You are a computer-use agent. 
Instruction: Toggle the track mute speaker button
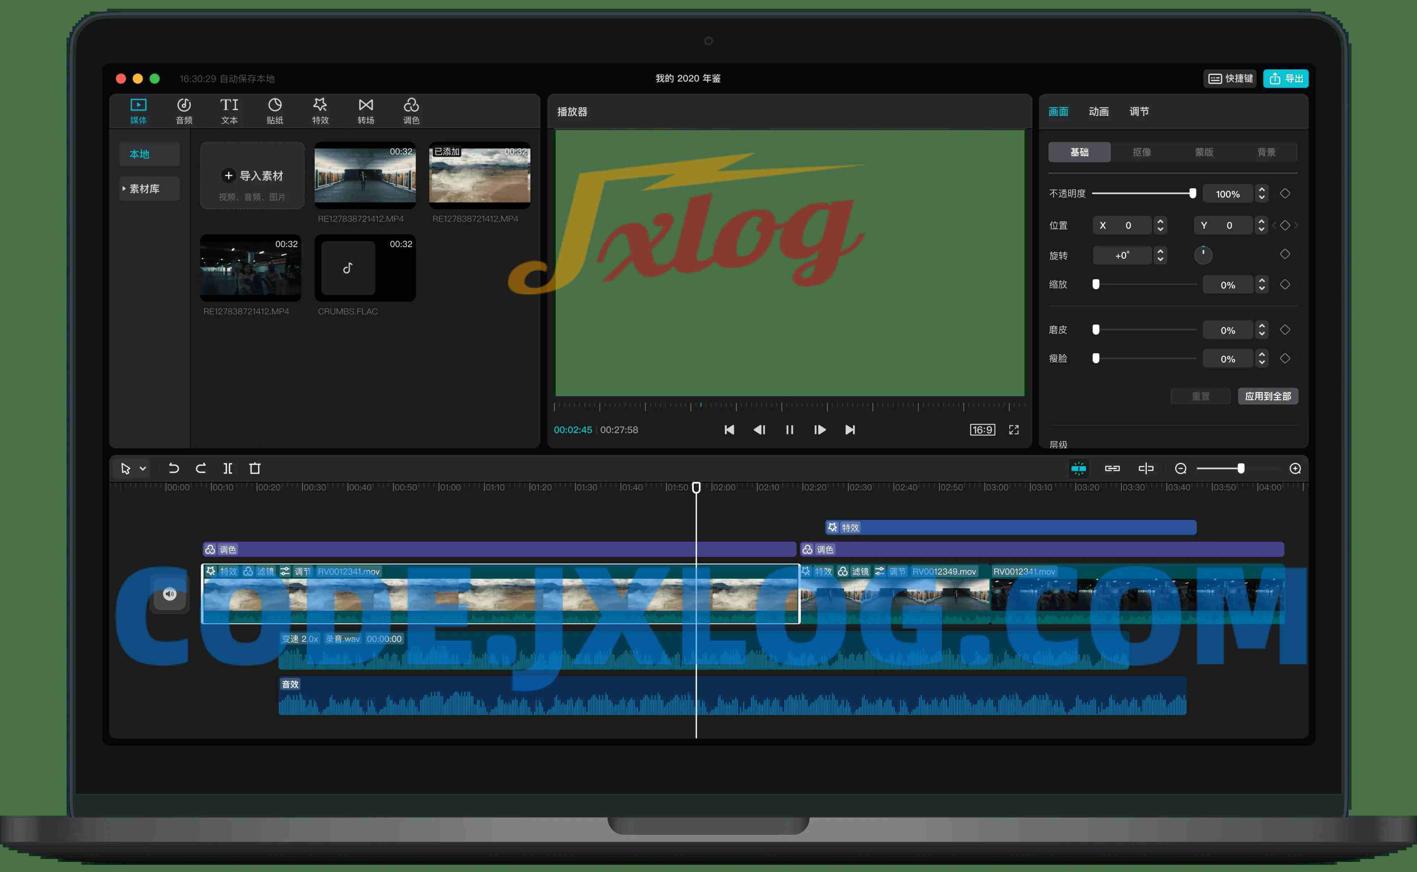tap(170, 594)
